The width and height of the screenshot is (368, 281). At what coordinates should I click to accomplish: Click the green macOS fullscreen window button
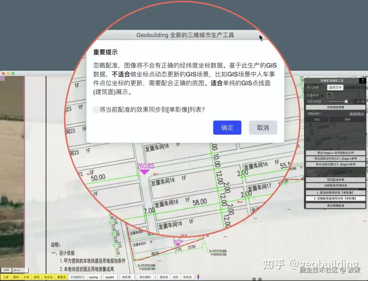click(x=13, y=74)
